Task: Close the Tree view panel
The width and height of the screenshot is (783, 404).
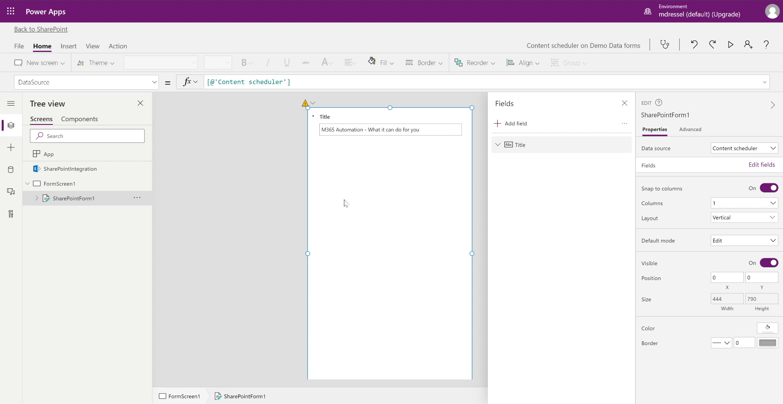Action: point(140,103)
